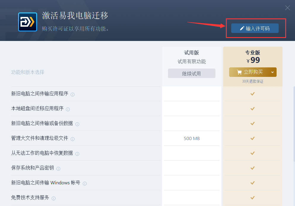Show info for 新旧电脑之间传输 Windows 帐号
295x206 pixels.
point(85,184)
